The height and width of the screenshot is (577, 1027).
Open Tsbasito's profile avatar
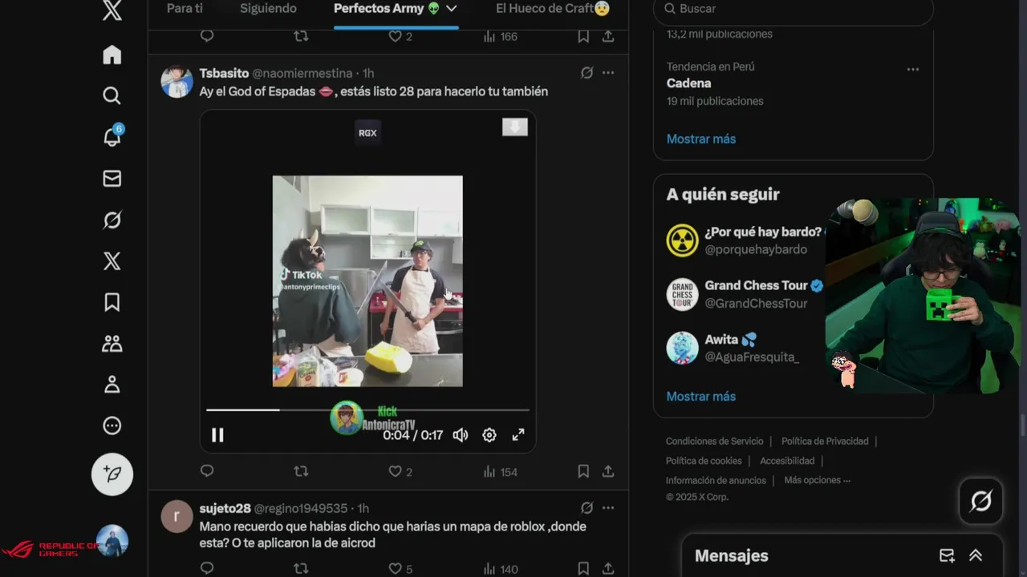click(177, 82)
